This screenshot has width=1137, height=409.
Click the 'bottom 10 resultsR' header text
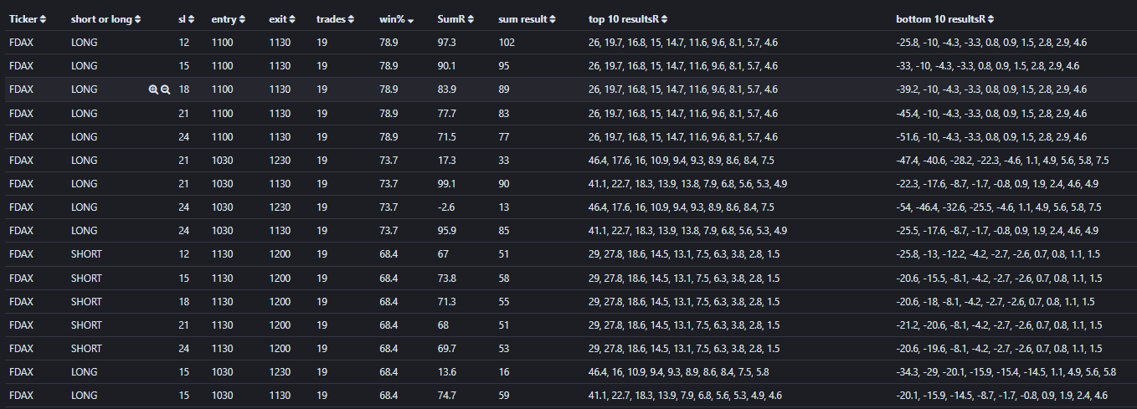[940, 19]
